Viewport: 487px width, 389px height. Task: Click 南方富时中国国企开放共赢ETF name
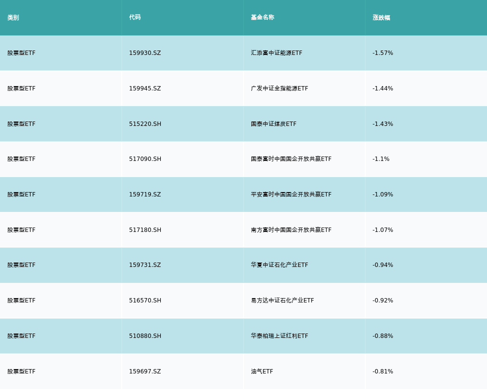291,230
